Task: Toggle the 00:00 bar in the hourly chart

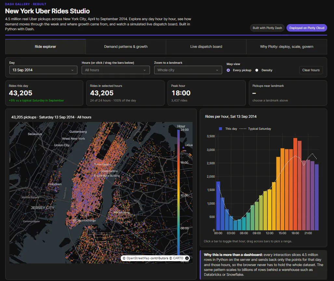Action: point(218,206)
